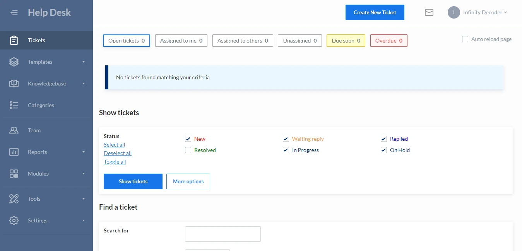Viewport: 522px width, 251px height.
Task: Enable the Auto reload page checkbox
Action: (x=465, y=39)
